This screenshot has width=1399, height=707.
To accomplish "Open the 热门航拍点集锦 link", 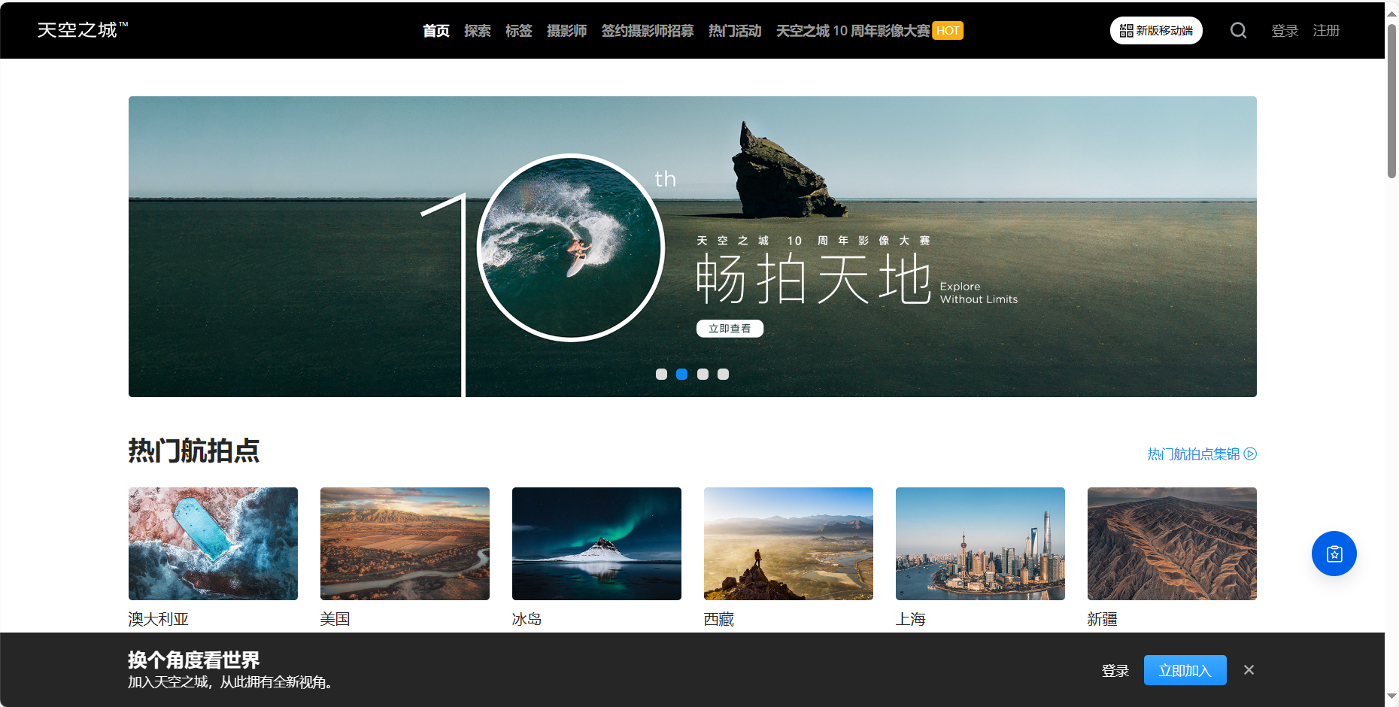I will pyautogui.click(x=1201, y=454).
